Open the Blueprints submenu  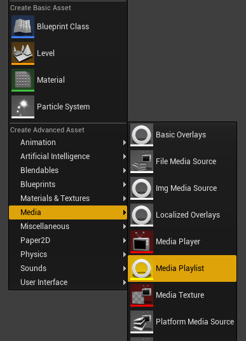pyautogui.click(x=68, y=184)
